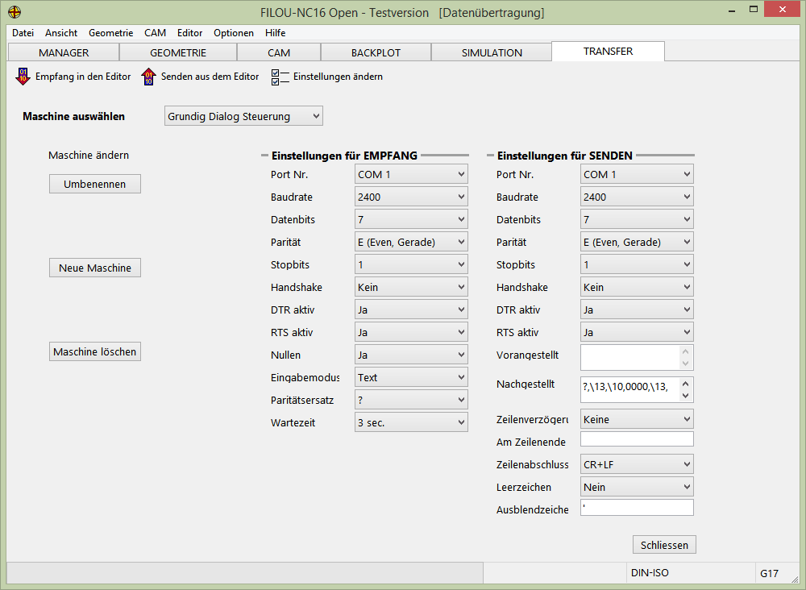
Task: Open EMPFANG Handshake dropdown
Action: pos(411,287)
